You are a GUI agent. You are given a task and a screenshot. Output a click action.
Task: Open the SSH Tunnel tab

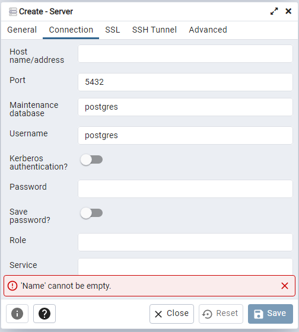pyautogui.click(x=154, y=30)
